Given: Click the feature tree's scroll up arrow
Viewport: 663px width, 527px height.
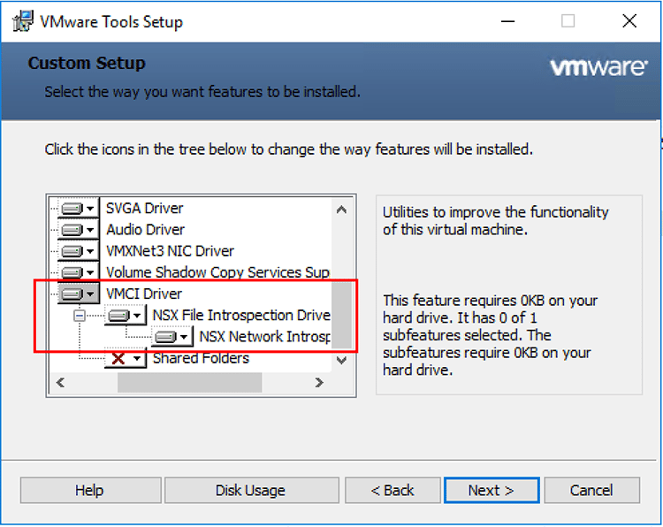Looking at the screenshot, I should (340, 210).
